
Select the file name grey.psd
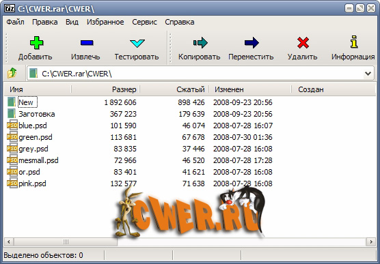33,149
